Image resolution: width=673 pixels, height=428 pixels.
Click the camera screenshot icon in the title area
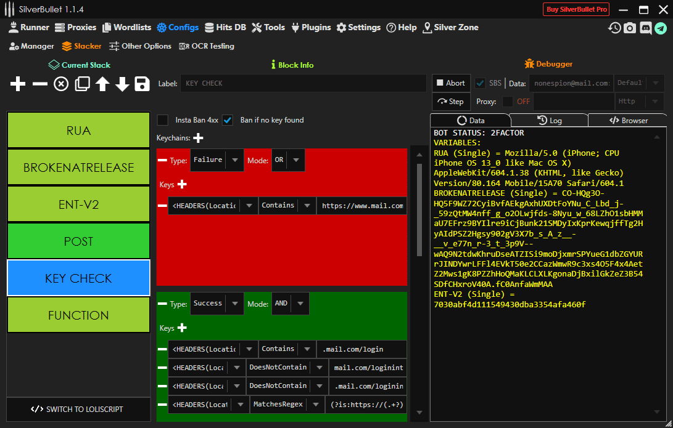tap(630, 28)
